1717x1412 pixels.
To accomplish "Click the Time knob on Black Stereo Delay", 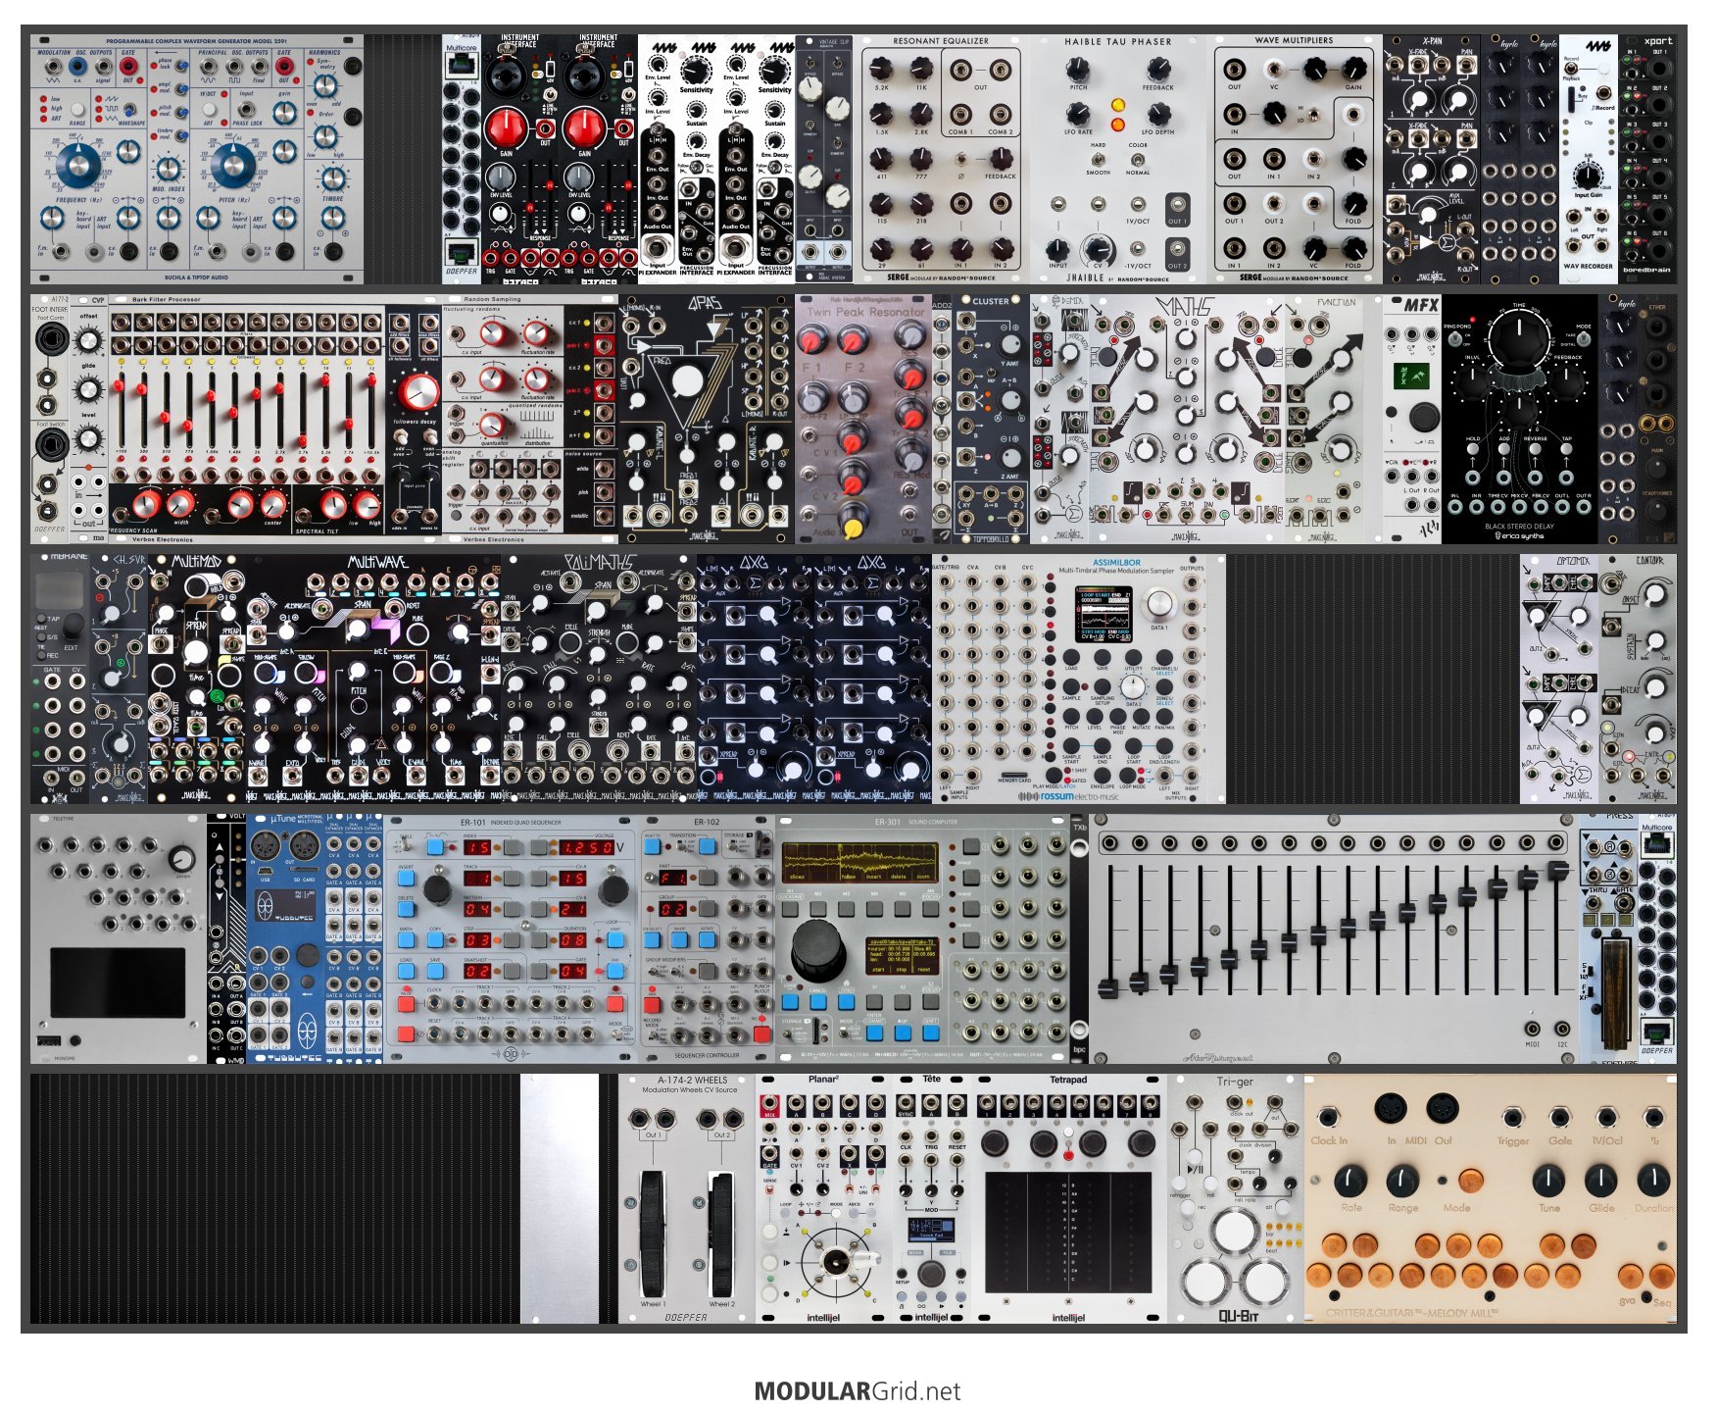I will click(1520, 339).
